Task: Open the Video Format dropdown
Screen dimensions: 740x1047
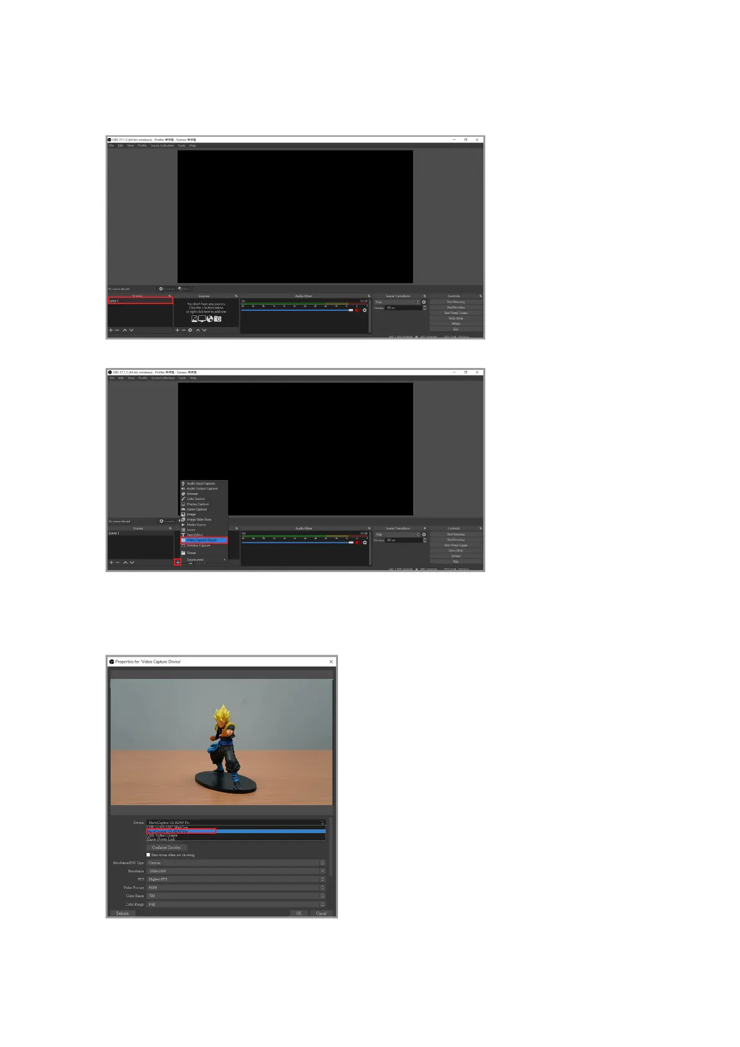Action: click(x=235, y=888)
